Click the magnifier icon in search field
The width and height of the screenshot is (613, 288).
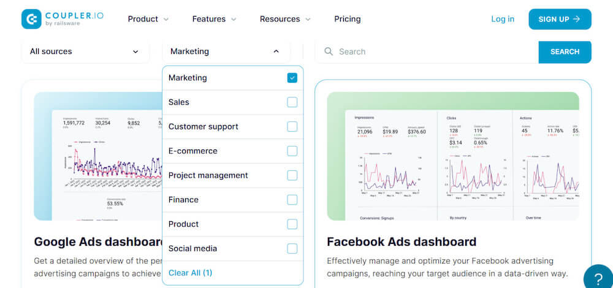329,52
